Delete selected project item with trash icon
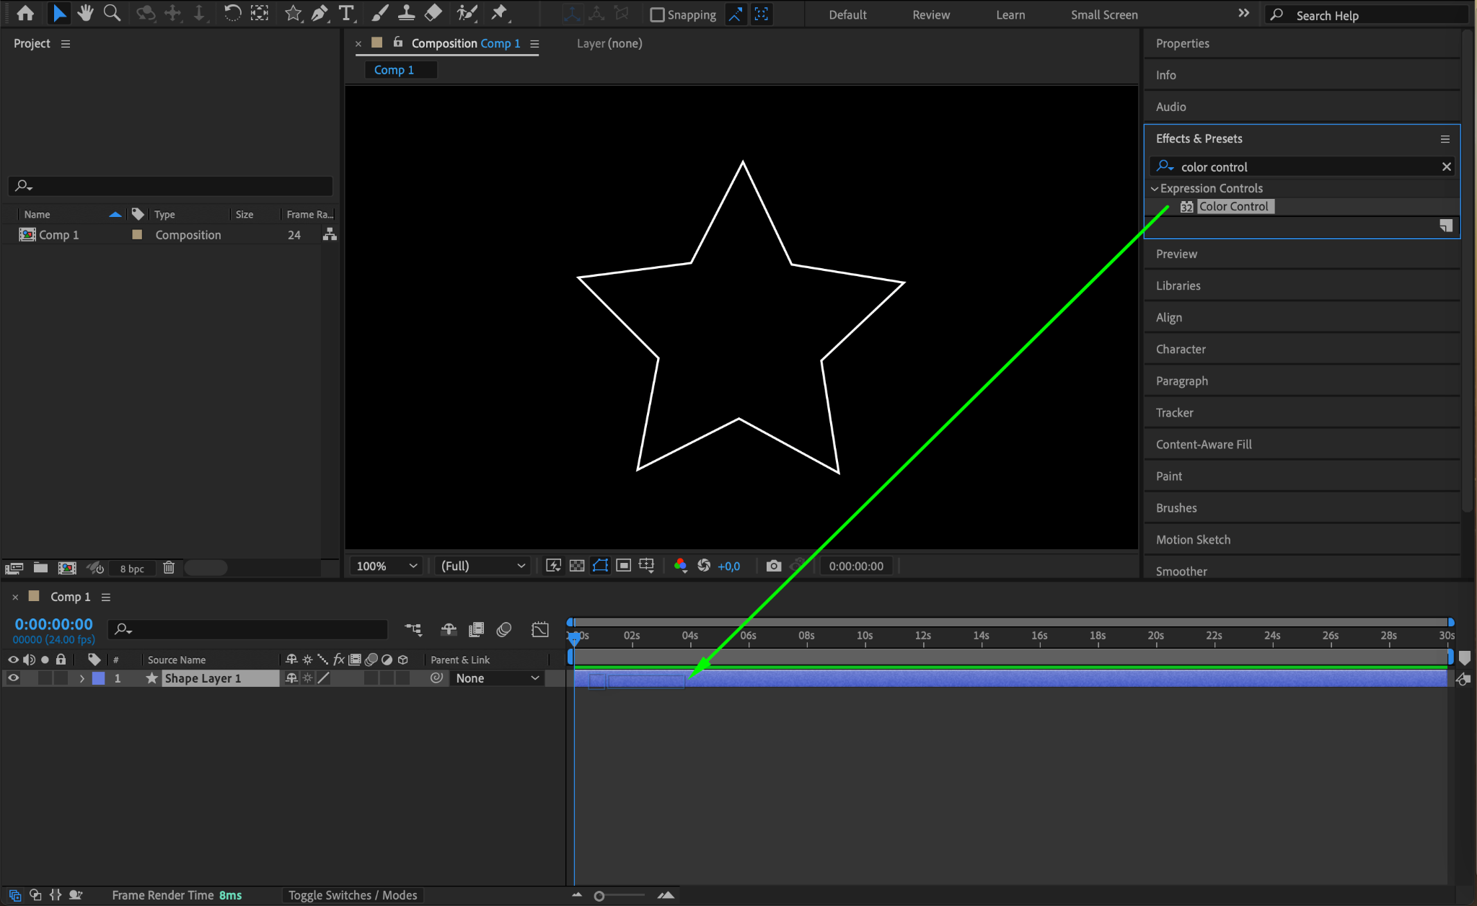 click(169, 568)
